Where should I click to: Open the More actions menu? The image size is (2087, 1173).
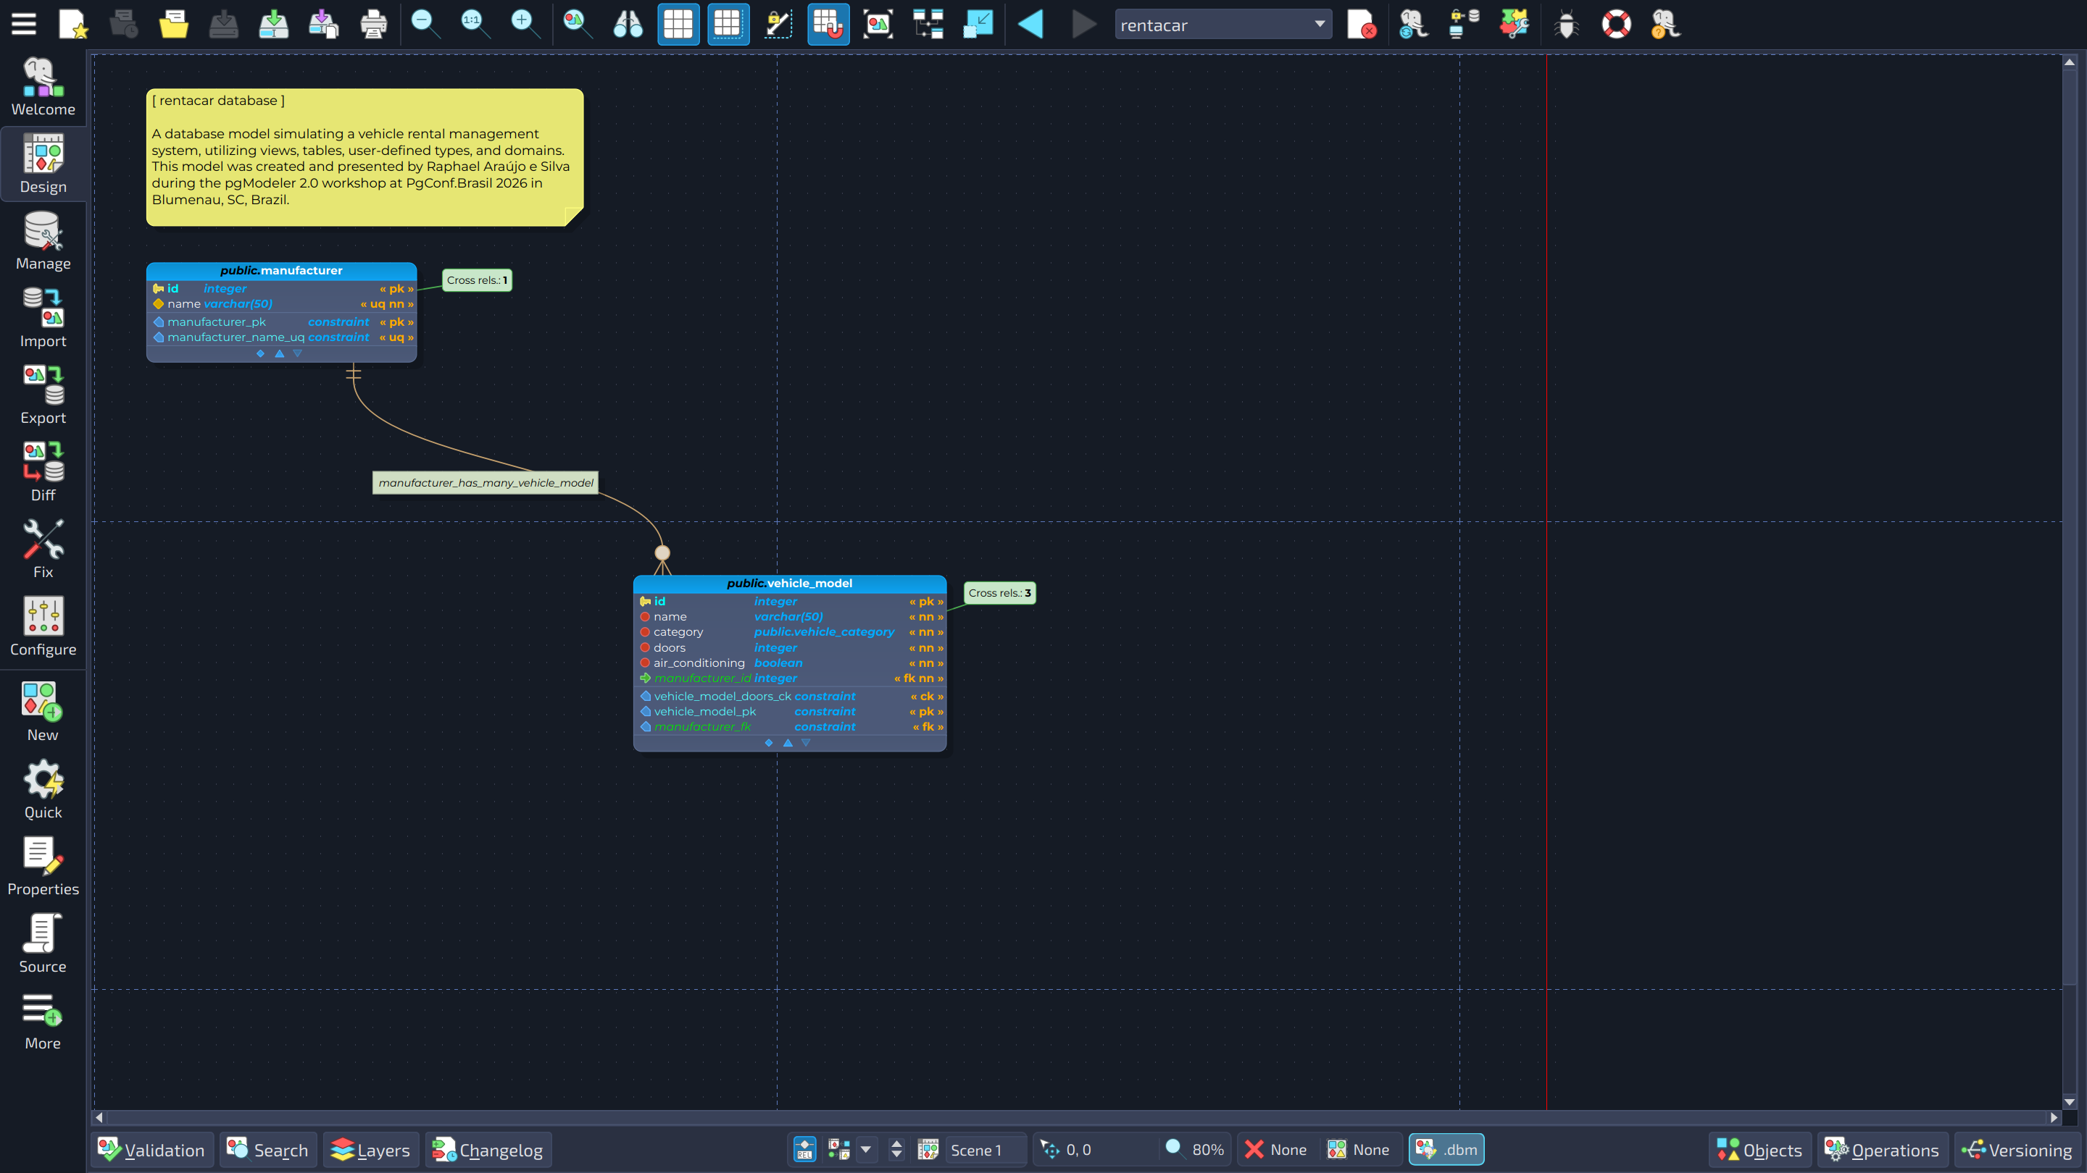click(43, 1021)
